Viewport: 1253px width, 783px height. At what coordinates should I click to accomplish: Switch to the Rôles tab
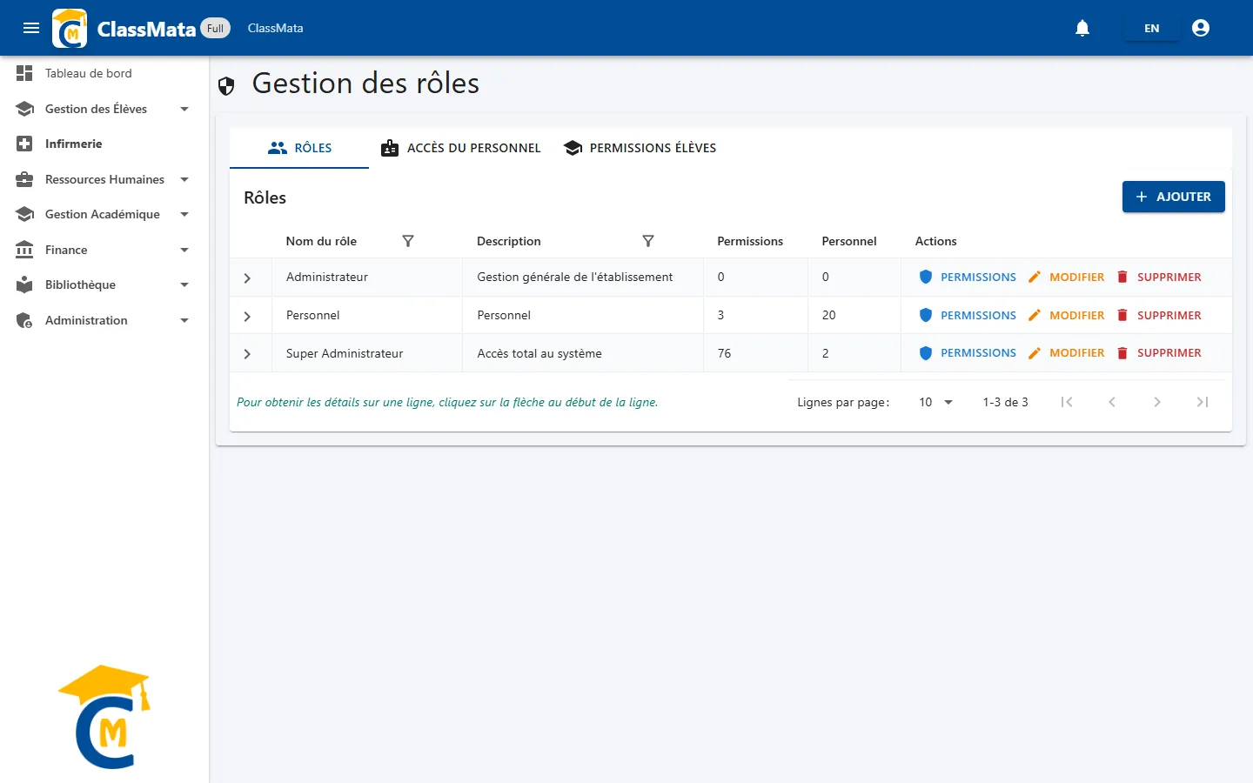tap(299, 148)
